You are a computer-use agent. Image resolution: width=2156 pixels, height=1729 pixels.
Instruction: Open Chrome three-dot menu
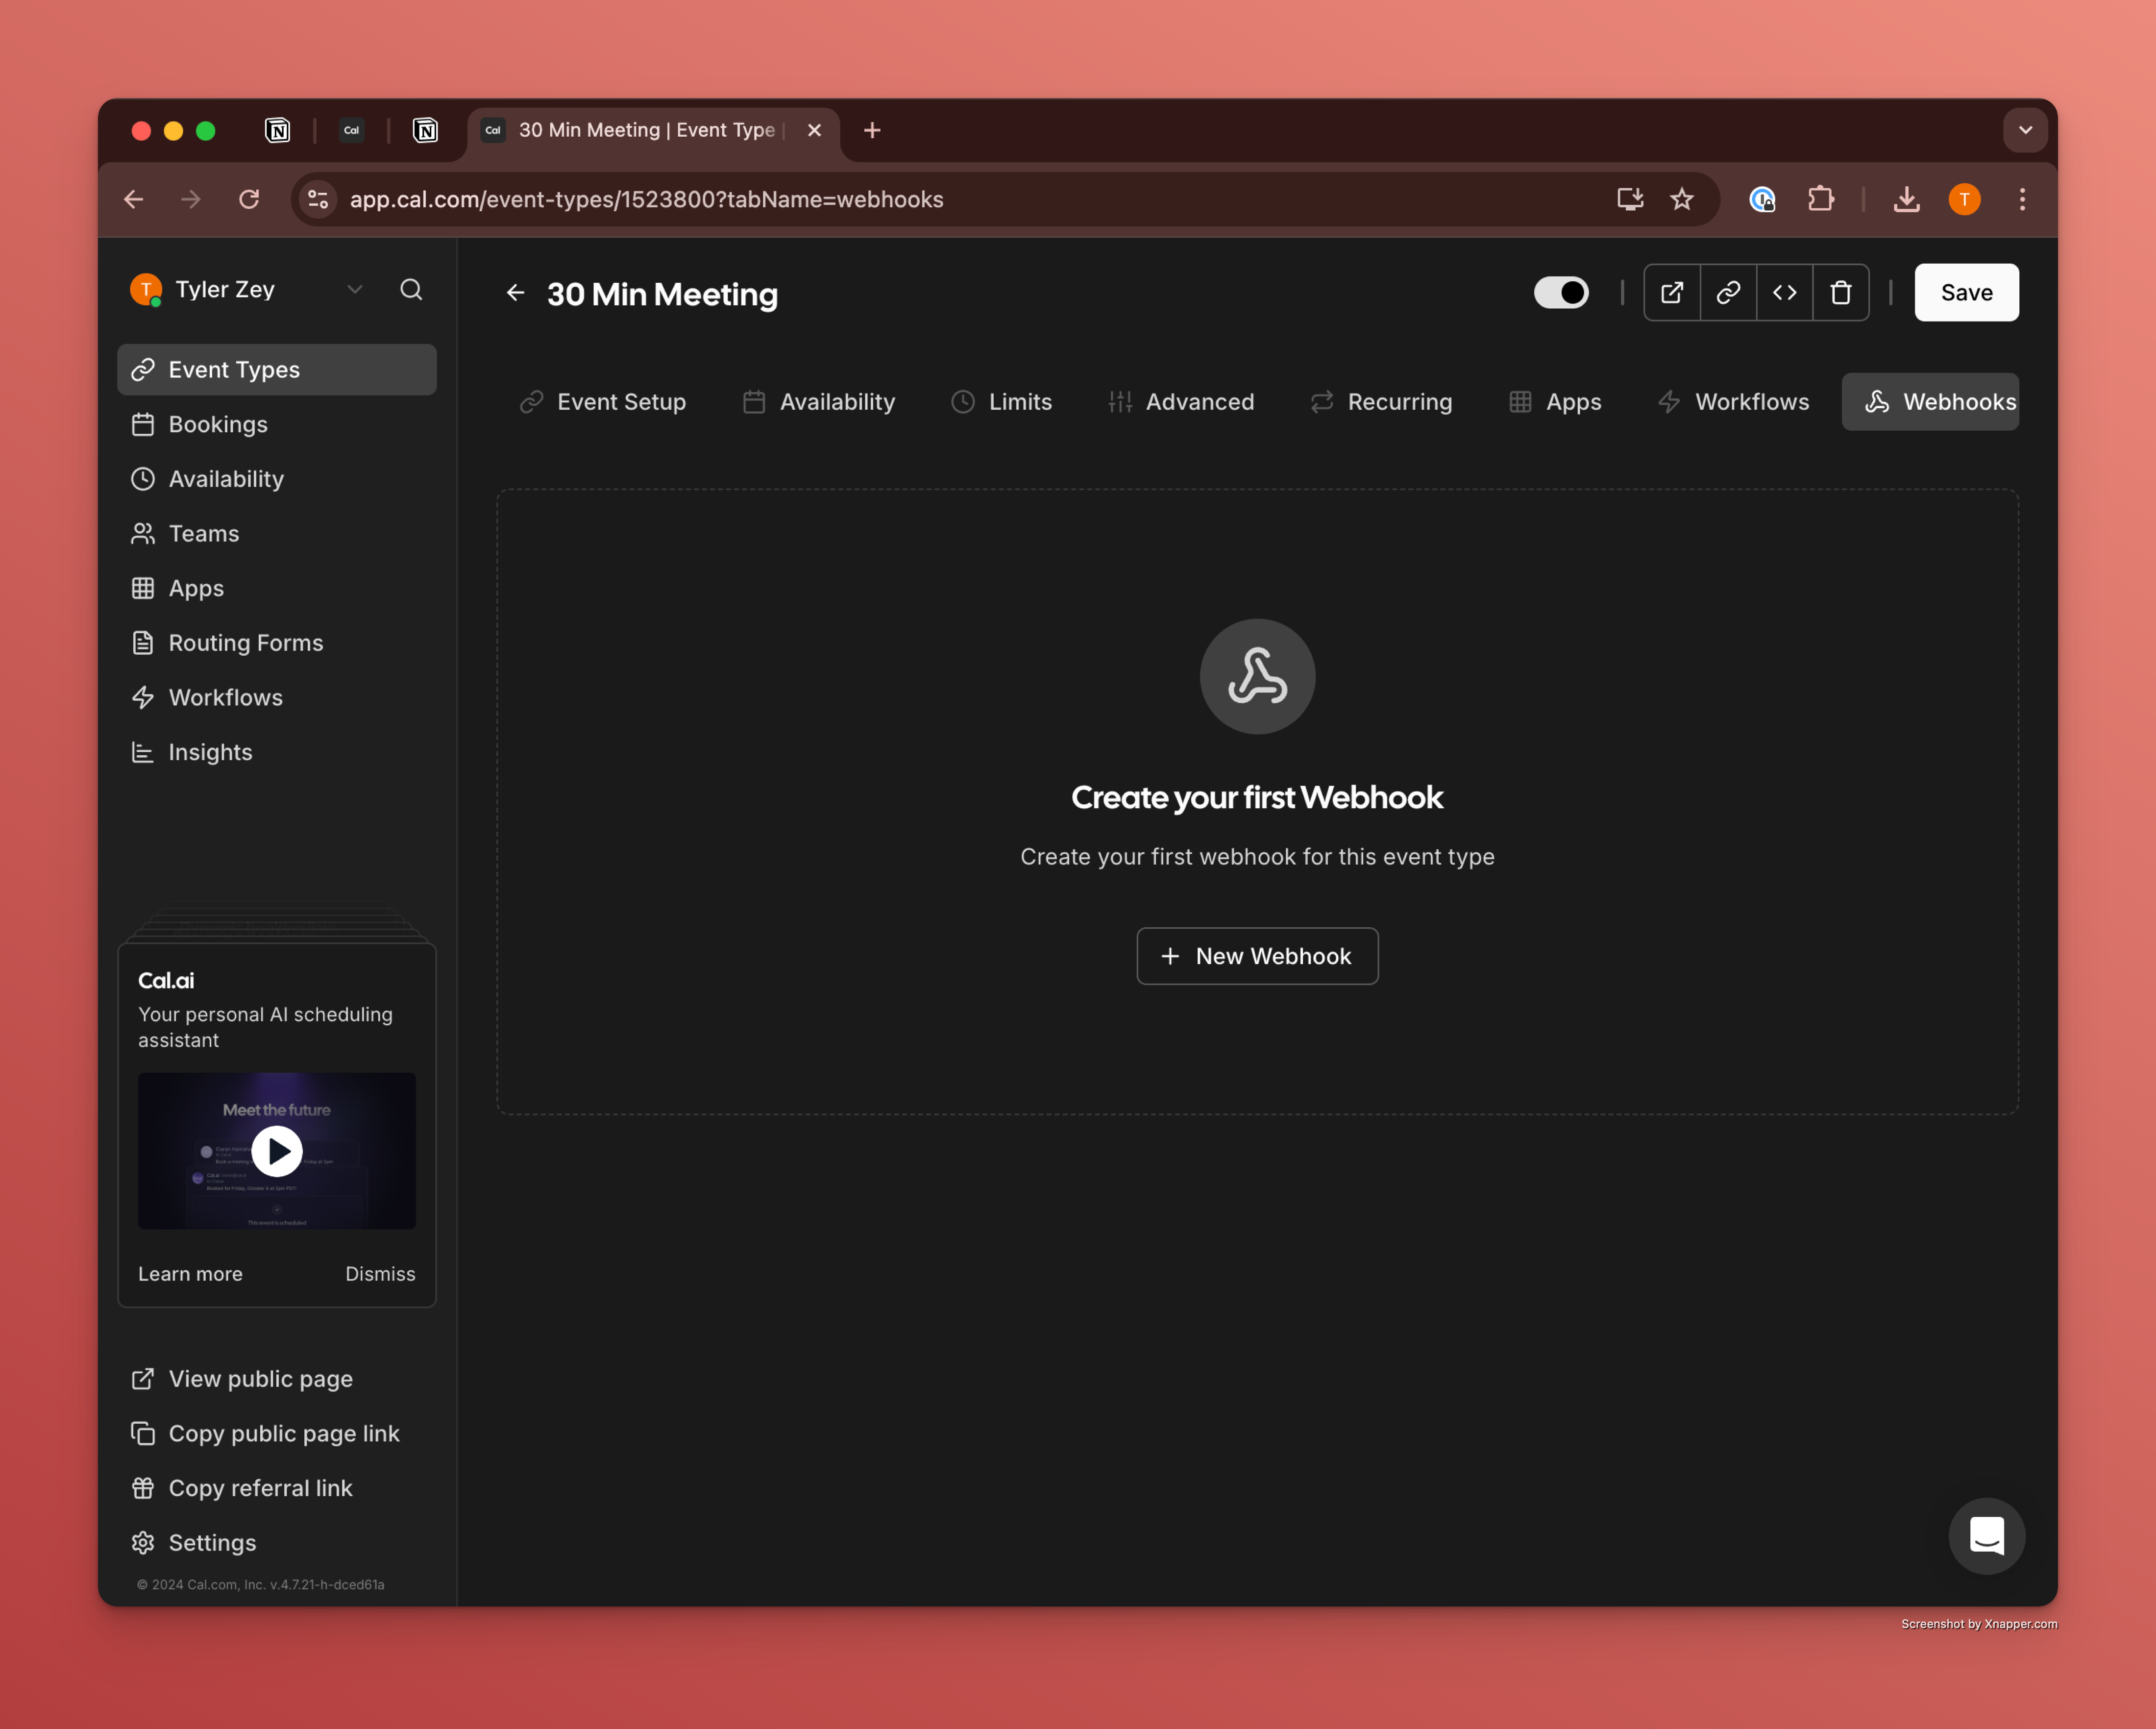[x=2022, y=199]
